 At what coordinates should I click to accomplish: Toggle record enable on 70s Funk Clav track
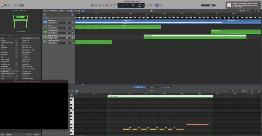(54, 38)
